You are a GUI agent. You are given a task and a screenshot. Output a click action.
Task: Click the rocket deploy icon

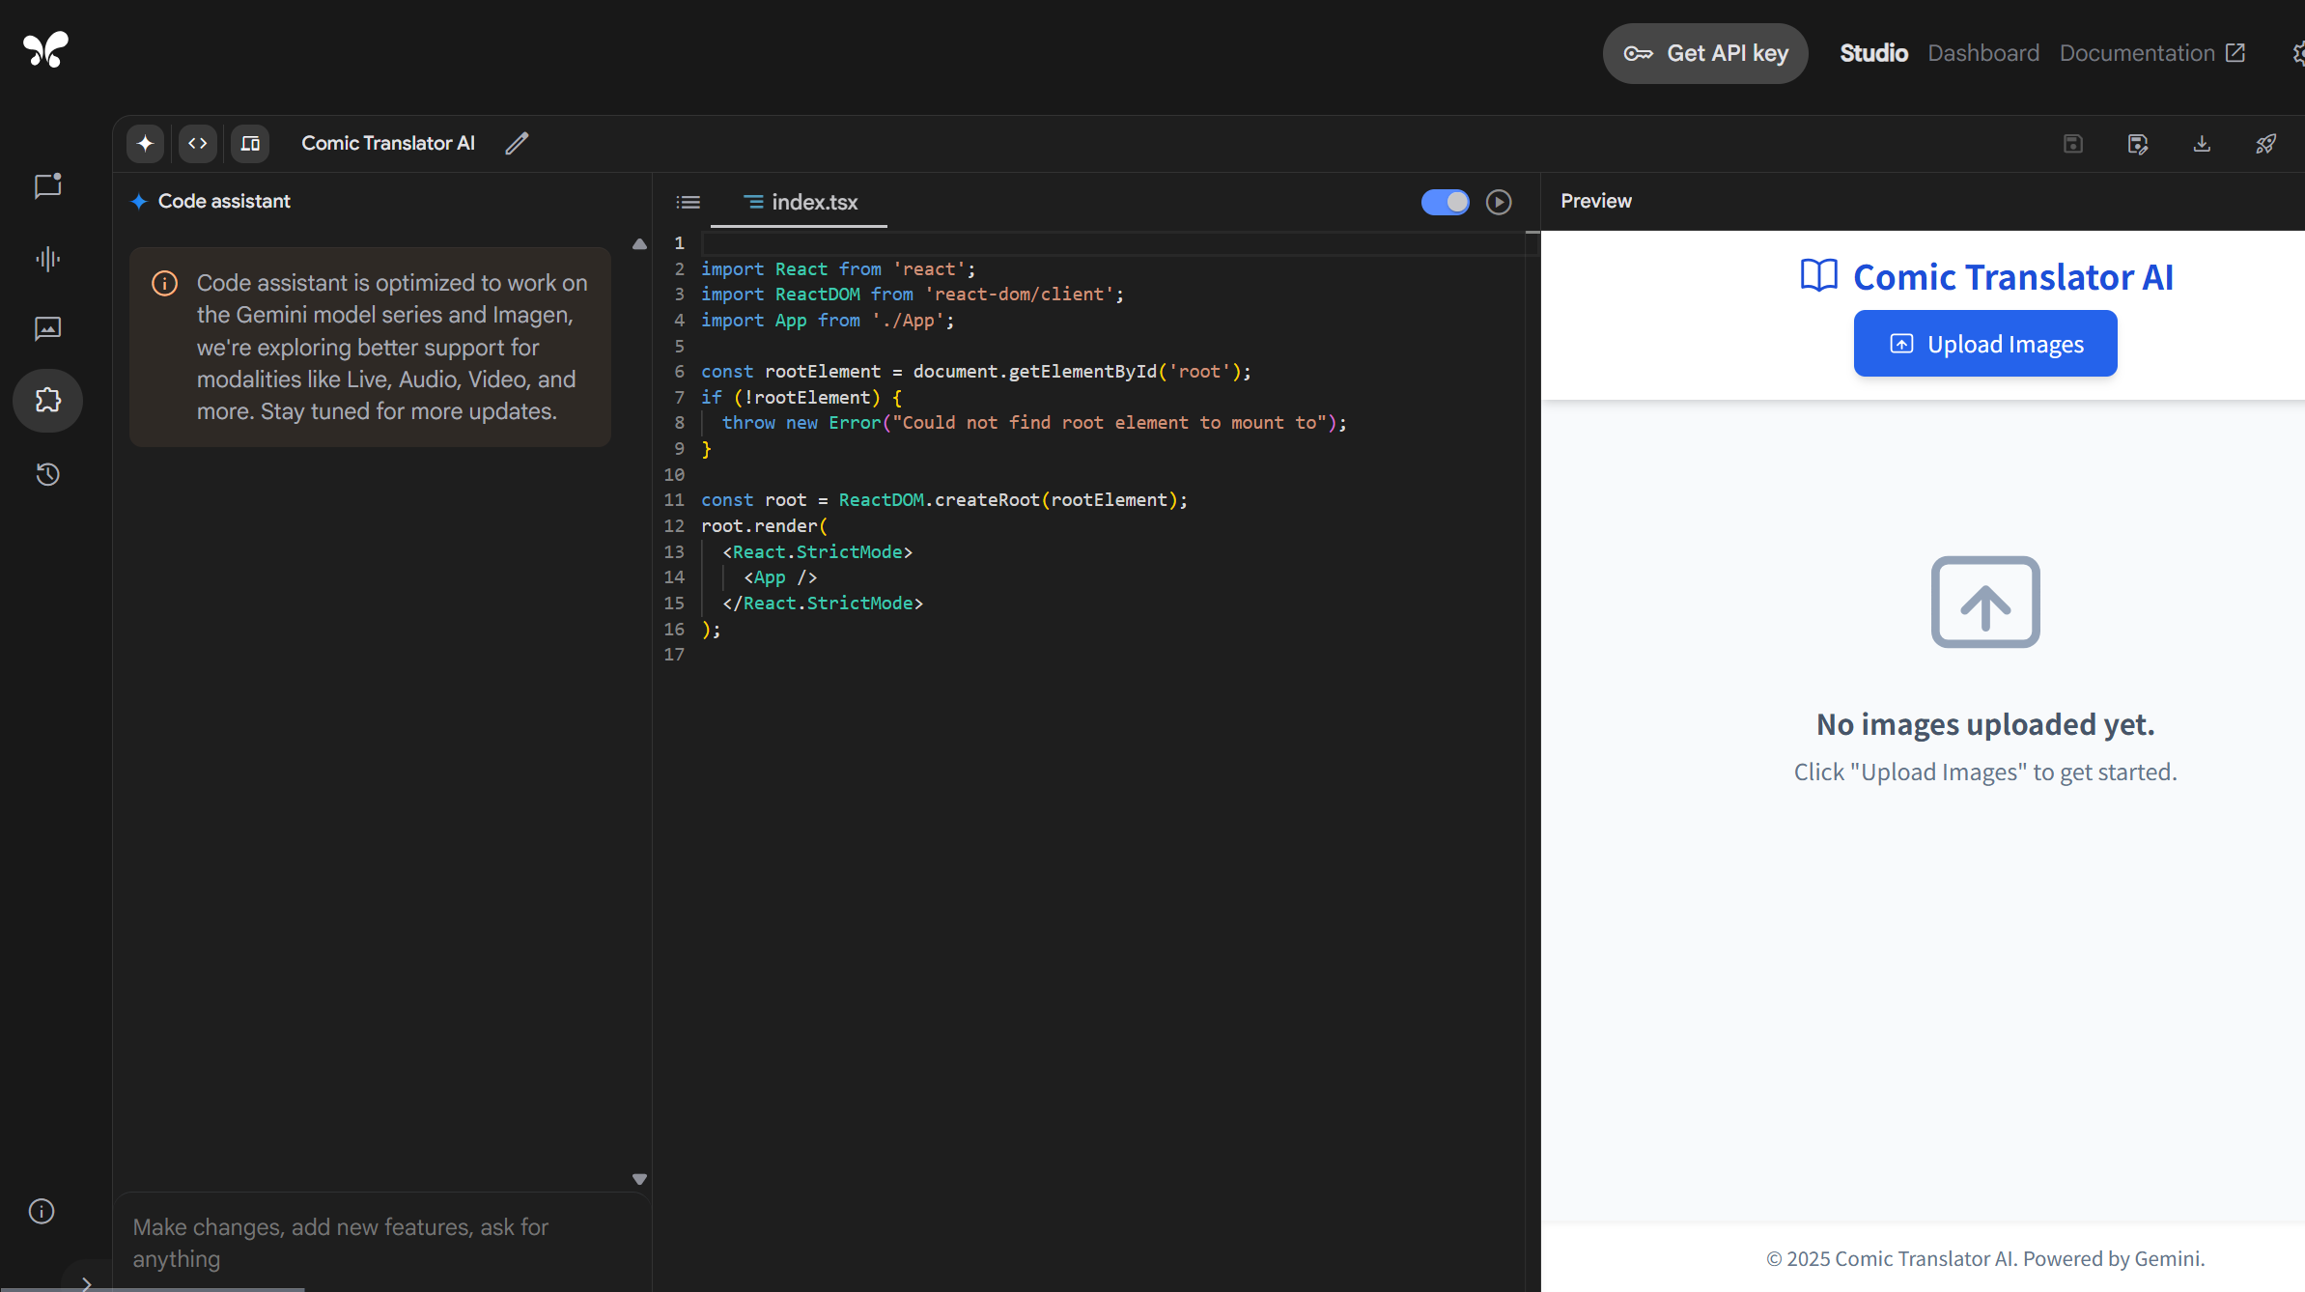(x=2265, y=144)
